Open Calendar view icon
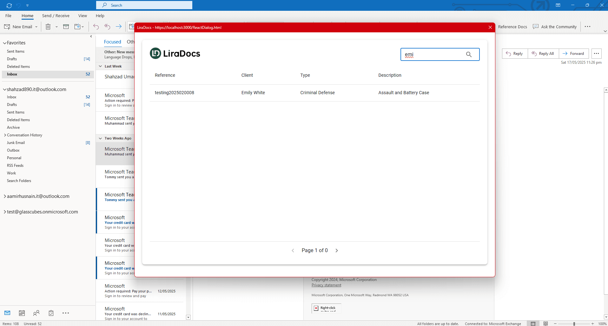 pos(22,313)
